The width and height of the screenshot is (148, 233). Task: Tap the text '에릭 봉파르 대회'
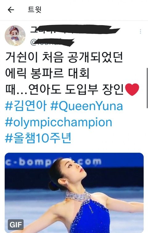point(47,73)
